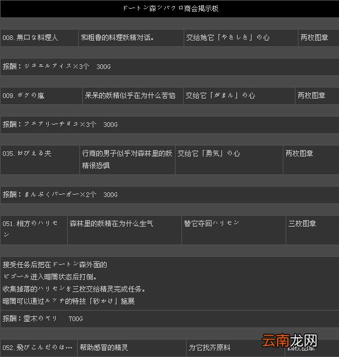
Task: Click objective 交给它「勇気」の心
Action: (x=209, y=154)
